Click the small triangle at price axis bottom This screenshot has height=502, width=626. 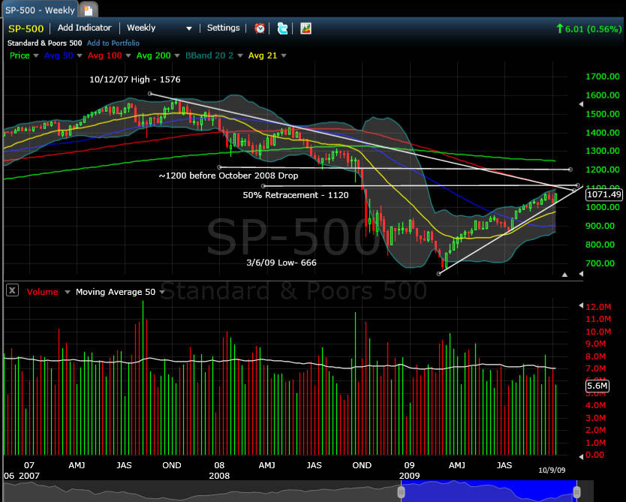click(x=564, y=275)
